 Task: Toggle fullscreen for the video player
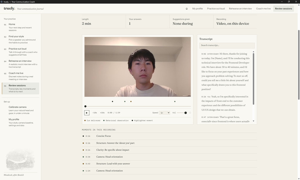(x=190, y=113)
